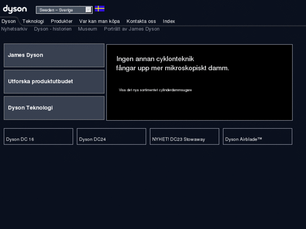The height and width of the screenshot is (229, 306).
Task: Visit Dyson - historien link
Action: pyautogui.click(x=53, y=29)
